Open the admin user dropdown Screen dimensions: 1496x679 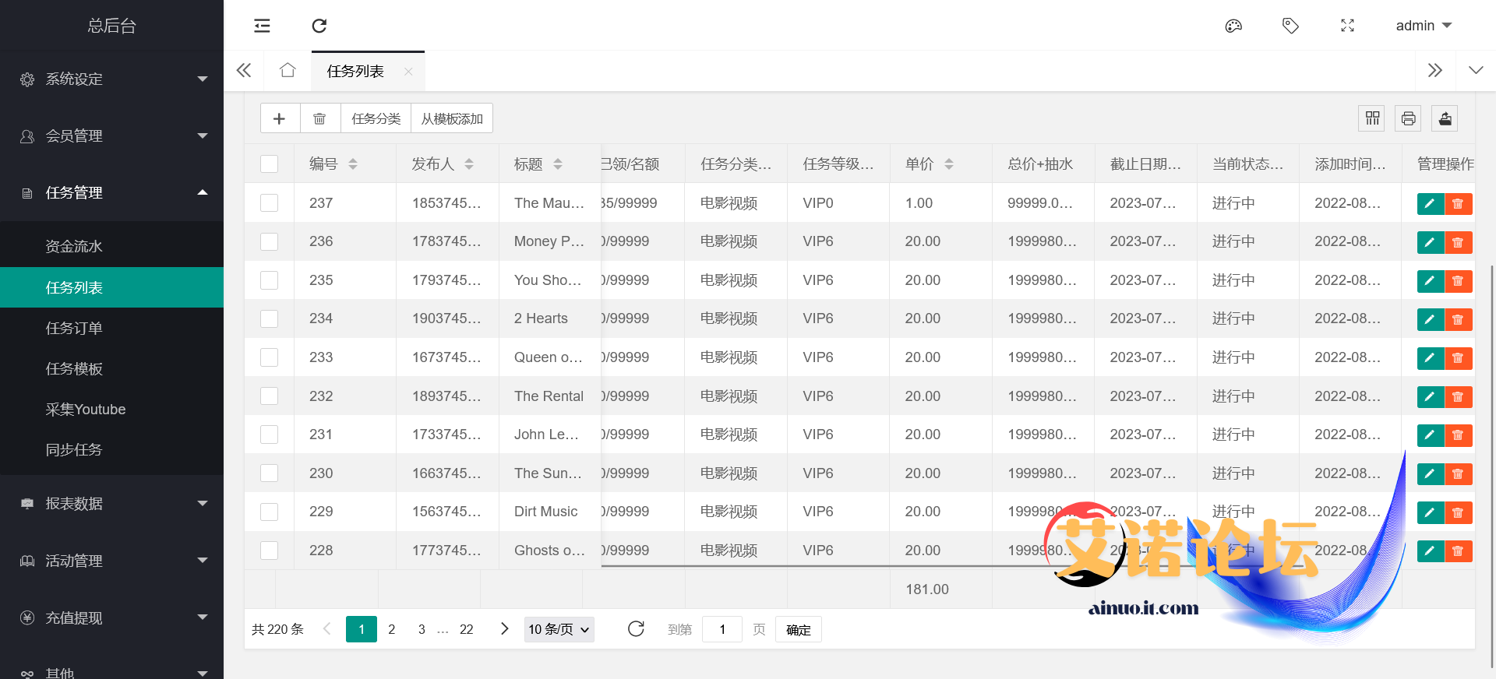coord(1423,26)
